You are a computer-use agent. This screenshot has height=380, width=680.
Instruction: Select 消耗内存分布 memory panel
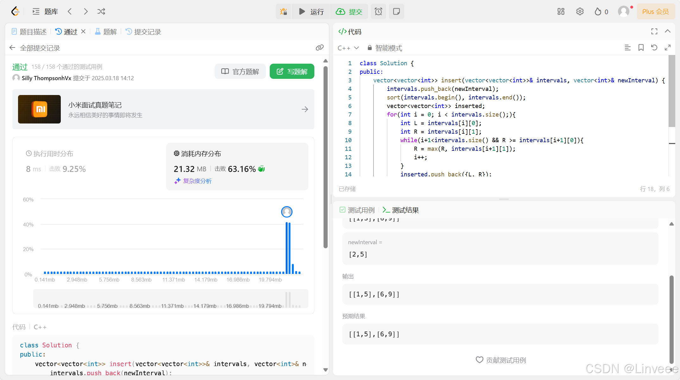(237, 166)
